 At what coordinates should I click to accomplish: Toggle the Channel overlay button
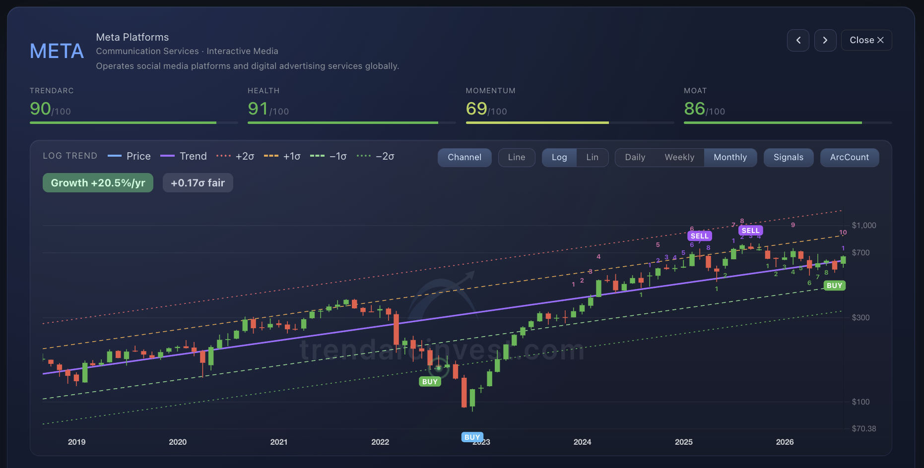[464, 157]
